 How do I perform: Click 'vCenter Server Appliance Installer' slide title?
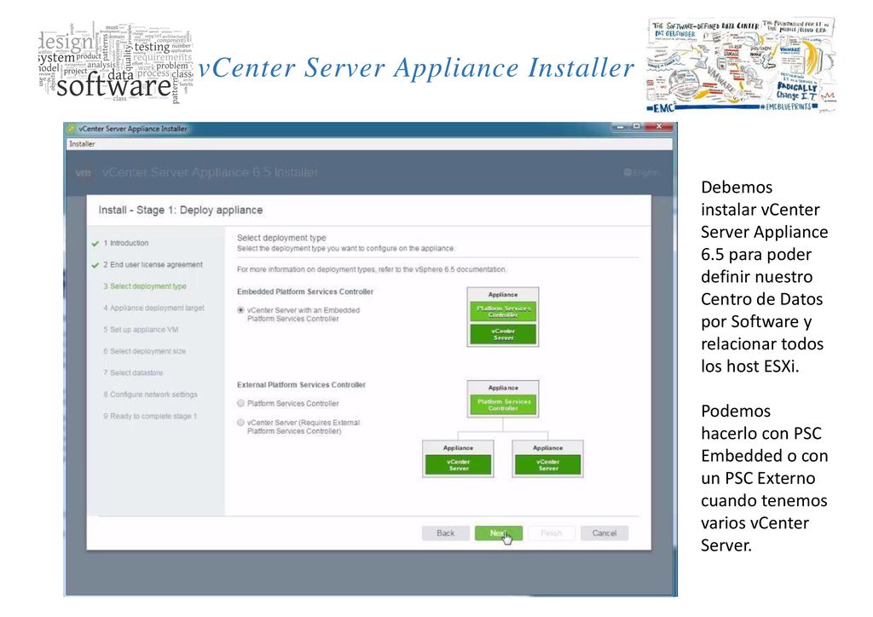[x=416, y=68]
